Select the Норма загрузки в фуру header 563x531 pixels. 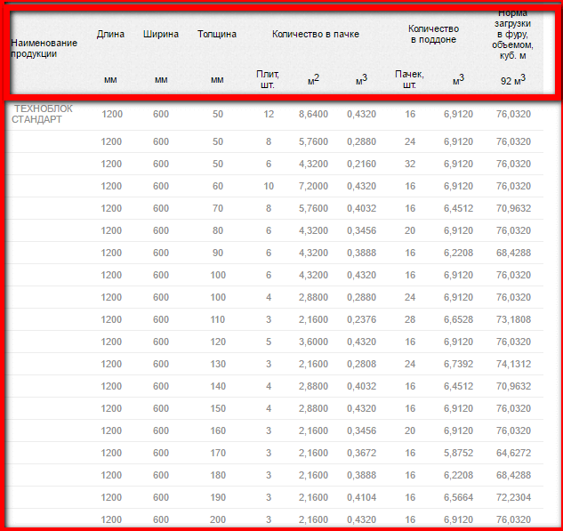pyautogui.click(x=513, y=34)
